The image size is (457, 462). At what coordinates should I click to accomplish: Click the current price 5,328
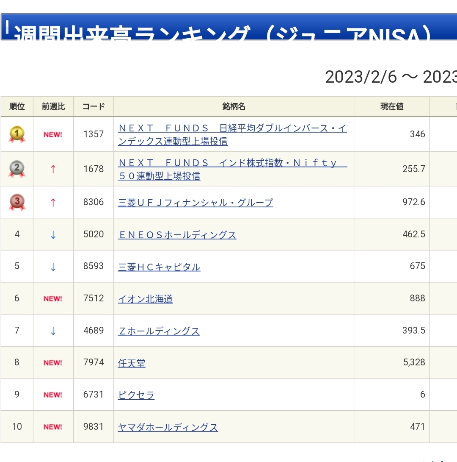click(414, 362)
